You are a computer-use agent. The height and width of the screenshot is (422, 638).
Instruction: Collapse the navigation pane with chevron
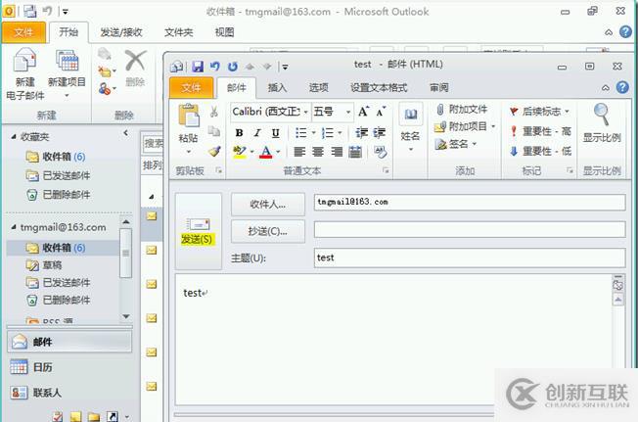(x=125, y=132)
